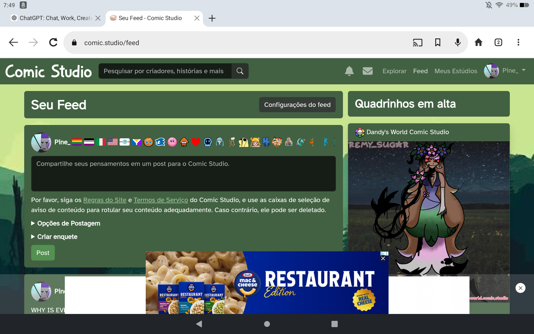Click the orange squid badge
The height and width of the screenshot is (334, 534).
(x=184, y=142)
